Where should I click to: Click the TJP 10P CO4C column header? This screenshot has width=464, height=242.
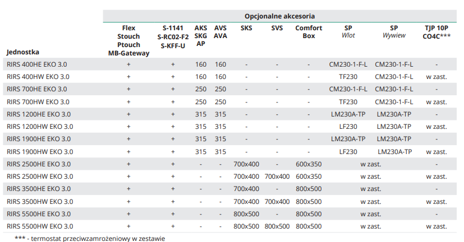437,31
